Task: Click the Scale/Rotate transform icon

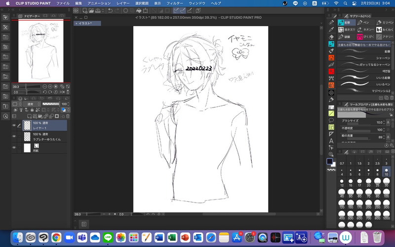Action: coord(145,10)
